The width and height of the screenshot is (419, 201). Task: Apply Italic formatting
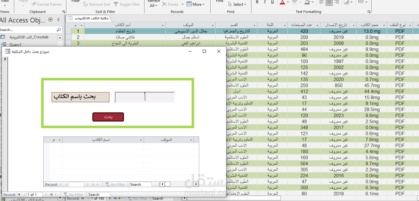pyautogui.click(x=265, y=2)
